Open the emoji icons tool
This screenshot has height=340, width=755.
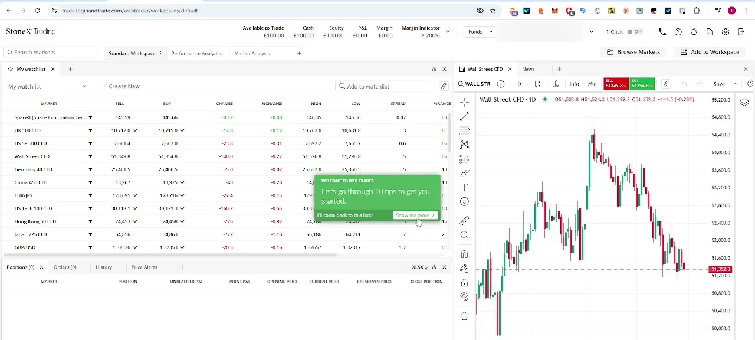pos(464,202)
